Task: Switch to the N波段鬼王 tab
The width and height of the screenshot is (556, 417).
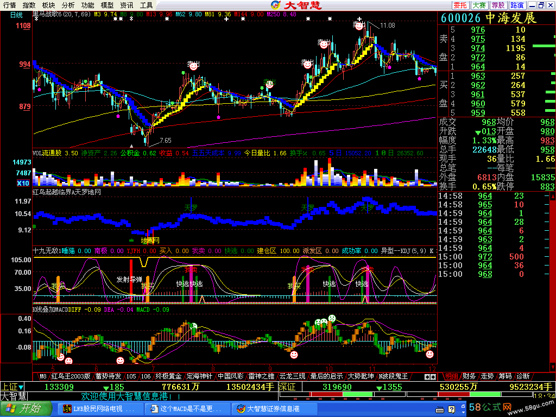Action: pyautogui.click(x=393, y=376)
